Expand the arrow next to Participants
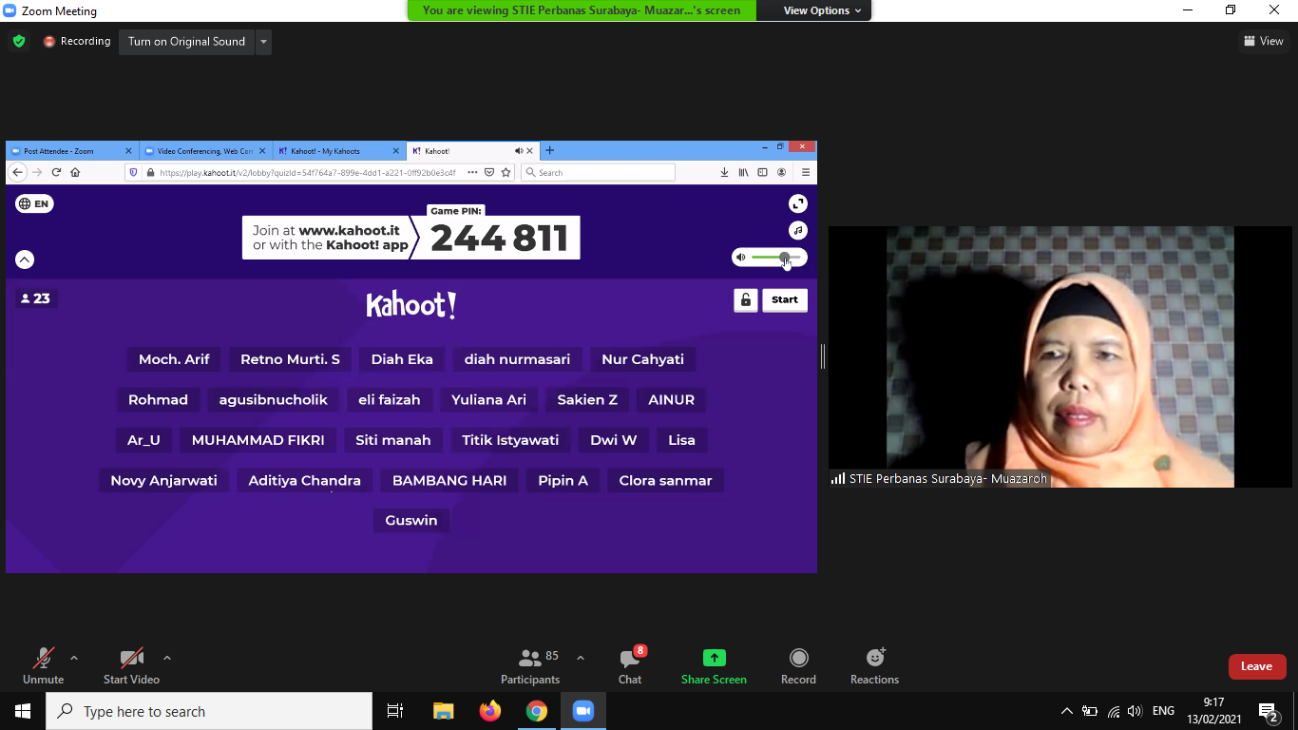 tap(581, 658)
